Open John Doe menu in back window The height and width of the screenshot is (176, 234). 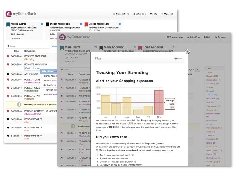click(140, 14)
